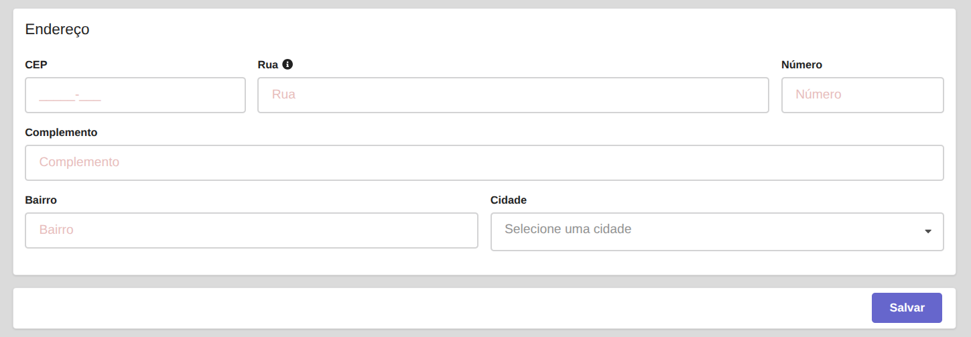
Task: Click blank area below Bairro in Endereço card
Action: pyautogui.click(x=251, y=263)
